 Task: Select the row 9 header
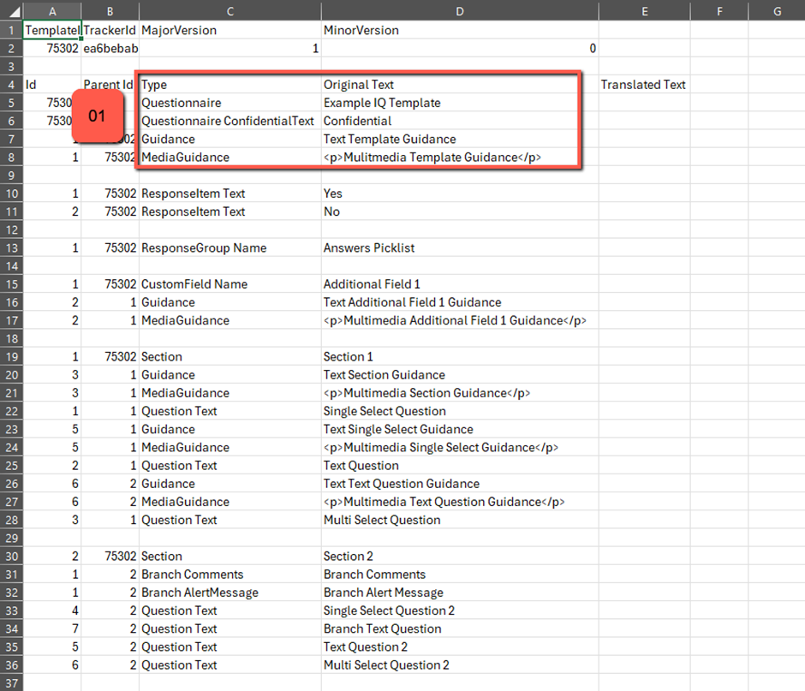point(11,176)
